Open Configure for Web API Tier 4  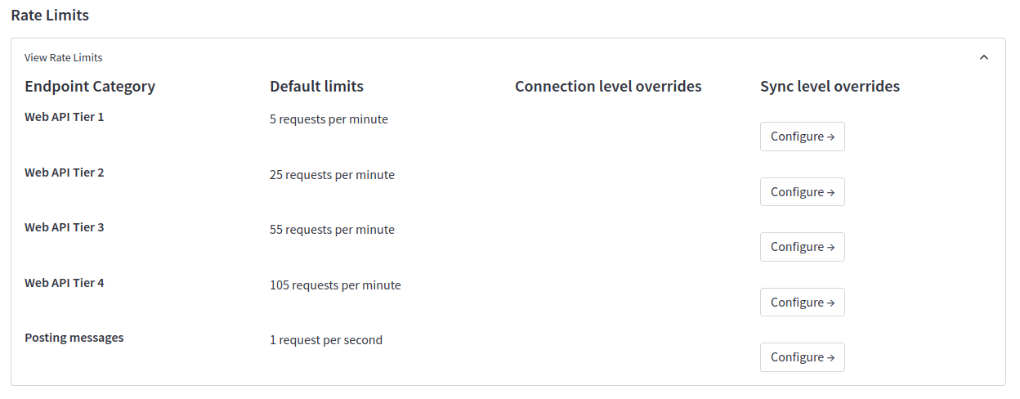click(x=802, y=303)
